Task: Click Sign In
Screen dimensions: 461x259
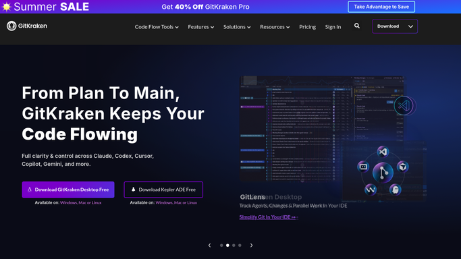Action: click(x=333, y=27)
